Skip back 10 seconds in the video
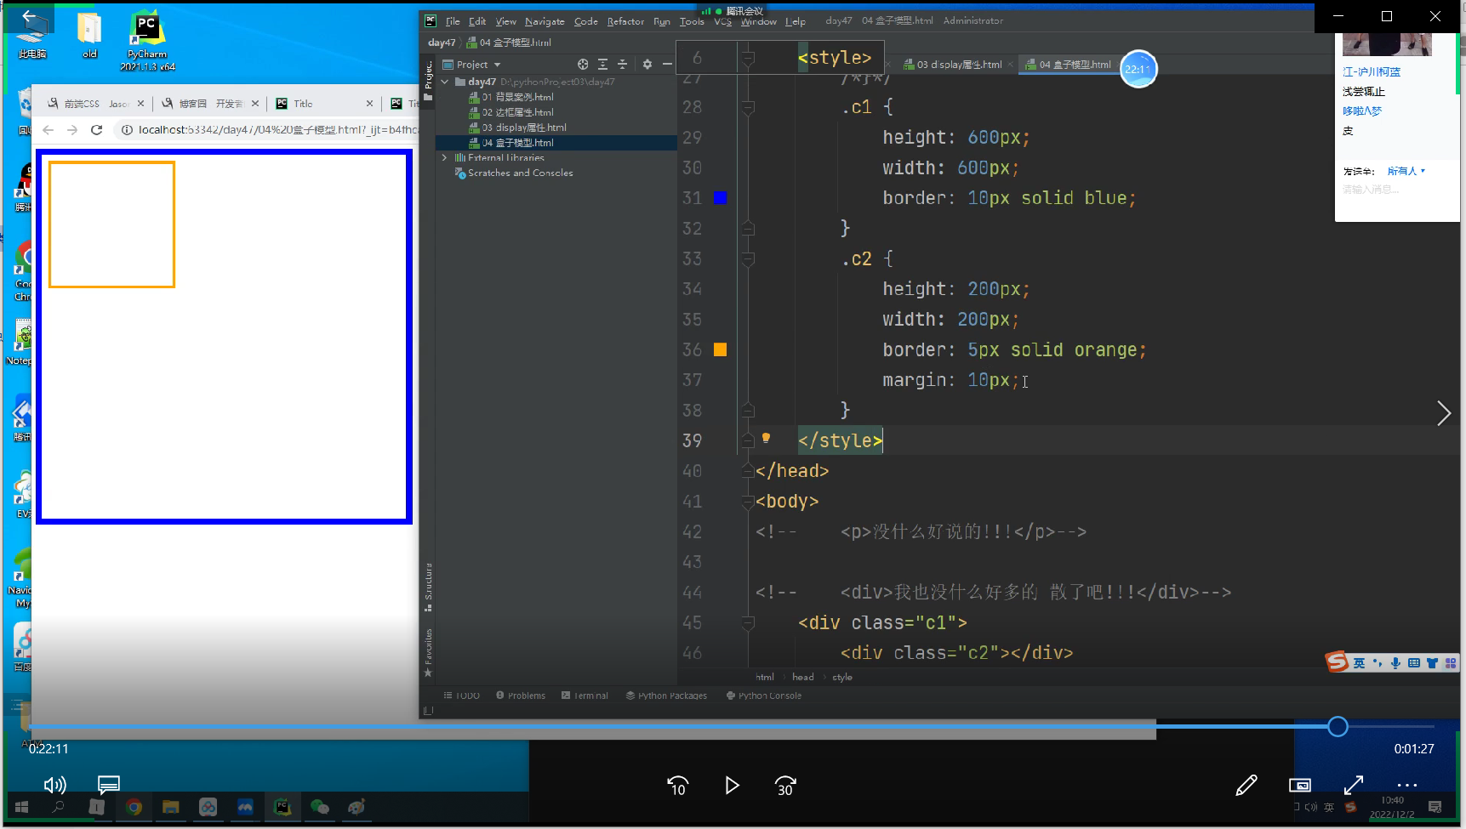1466x829 pixels. [x=677, y=786]
